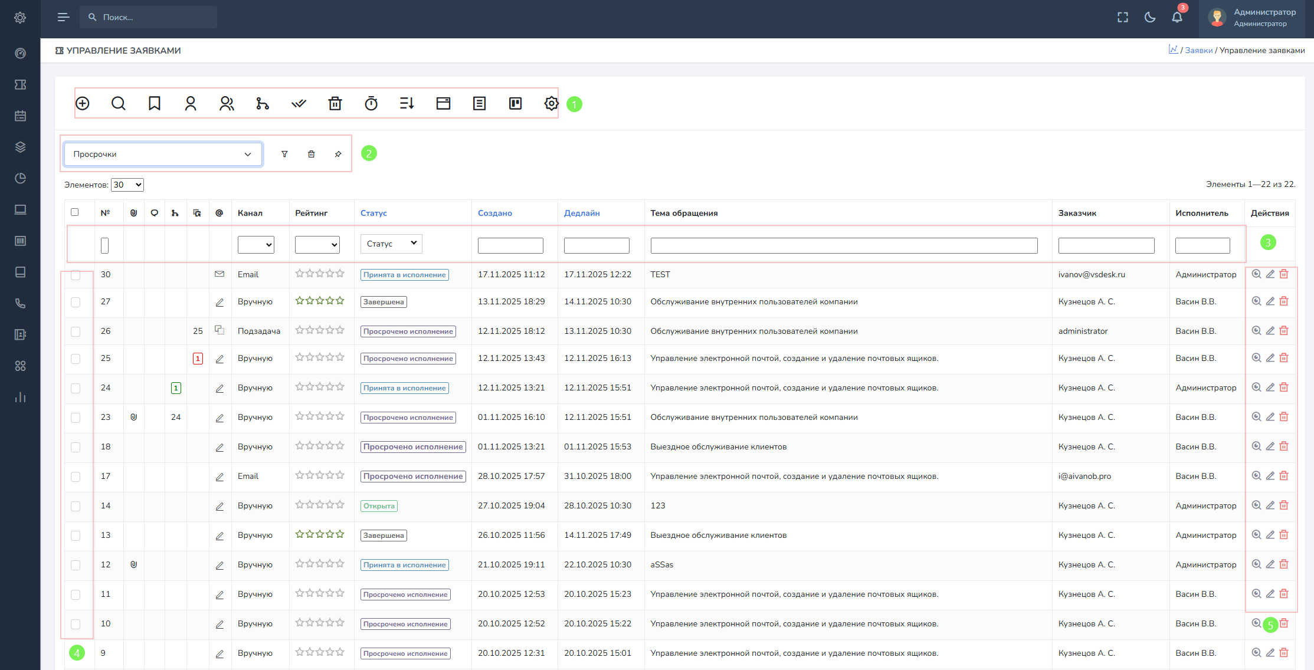The image size is (1314, 670).
Task: Tick the checkbox for ticket 25
Action: click(x=76, y=359)
